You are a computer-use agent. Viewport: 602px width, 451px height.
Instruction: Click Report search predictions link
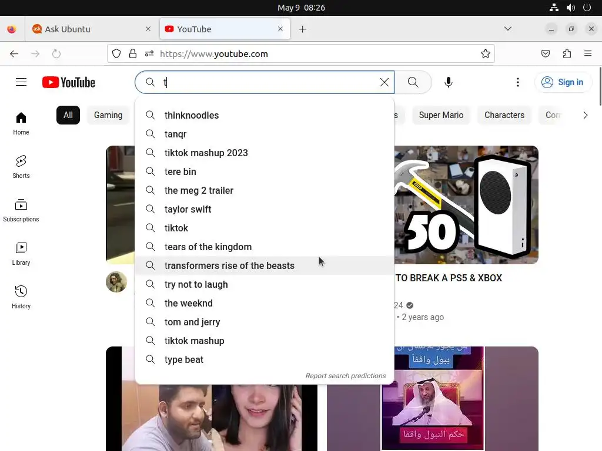(x=345, y=376)
